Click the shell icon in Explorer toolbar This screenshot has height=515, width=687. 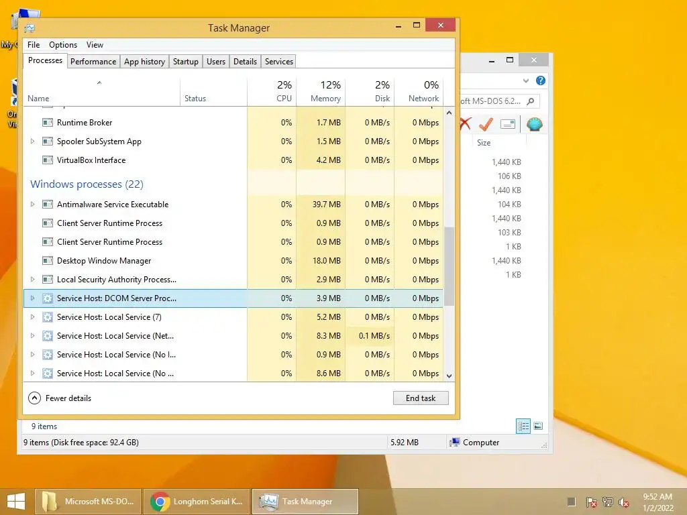535,124
